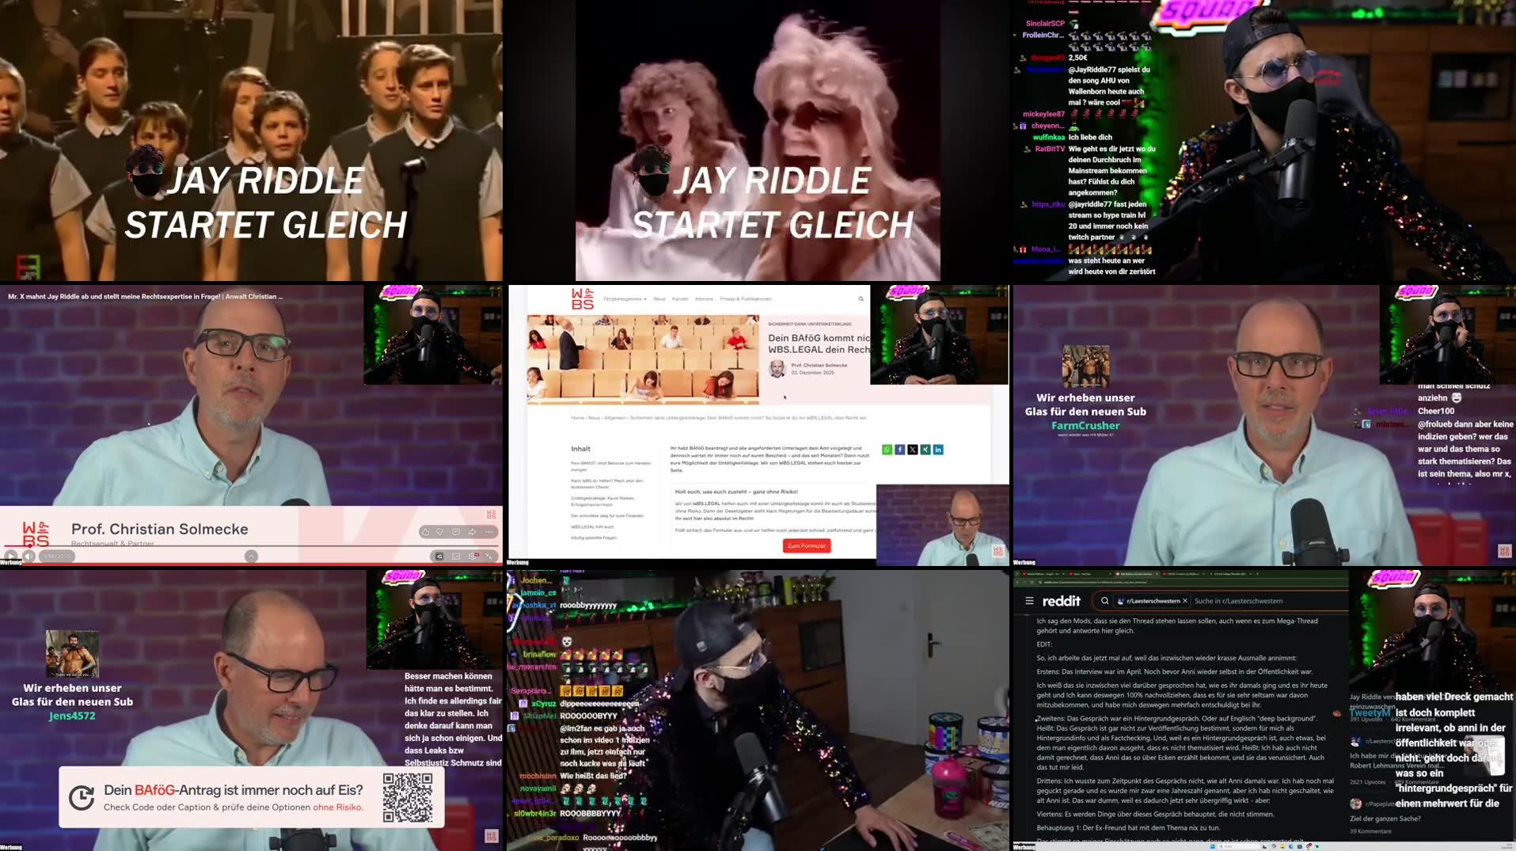Screen dimensions: 1516x851
Task: Click '39 Kommentare' under Reddit post
Action: 1370,831
